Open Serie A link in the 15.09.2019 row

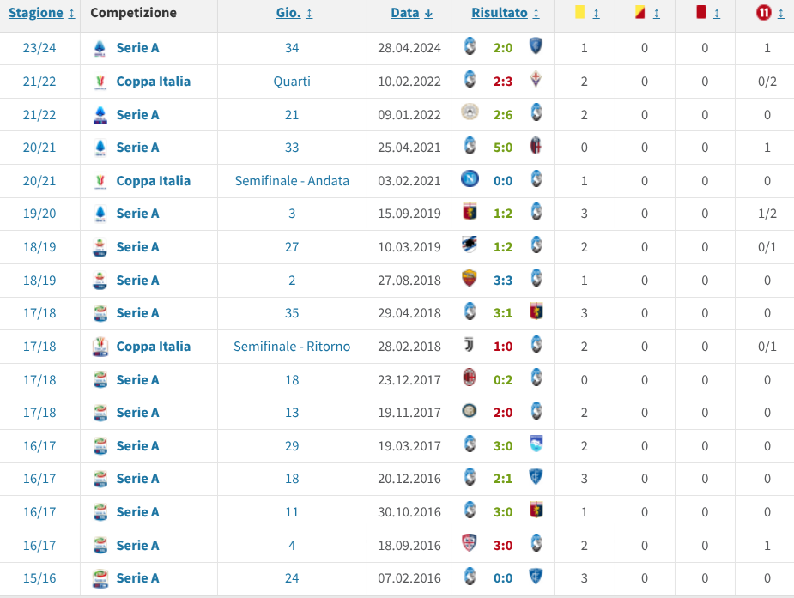(137, 214)
